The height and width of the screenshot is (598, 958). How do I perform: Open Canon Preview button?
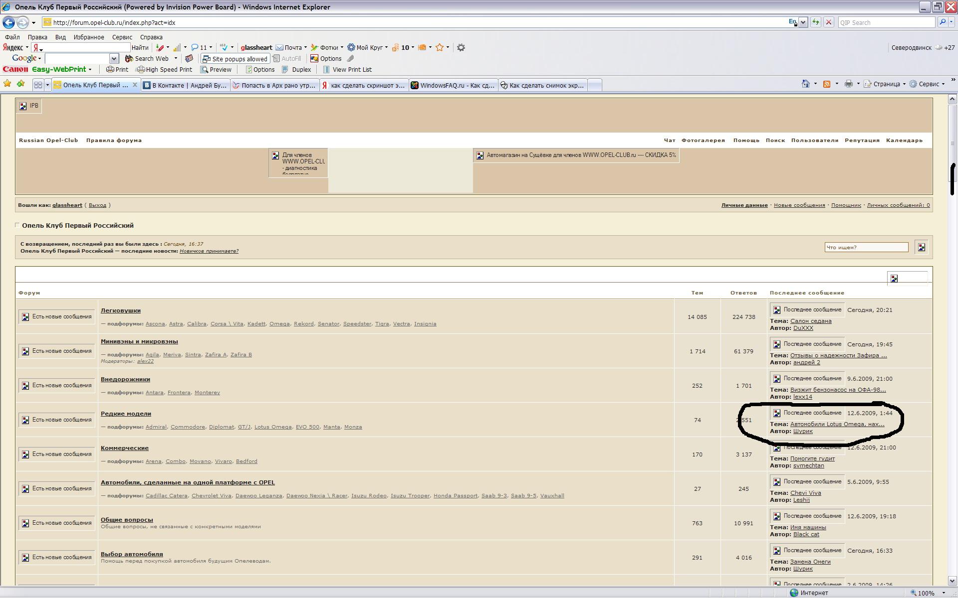tap(216, 69)
